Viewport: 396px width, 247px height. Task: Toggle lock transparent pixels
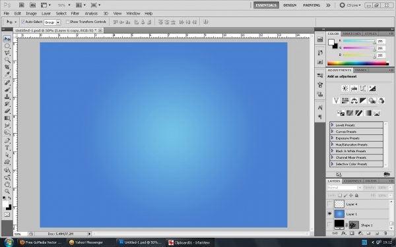340,196
